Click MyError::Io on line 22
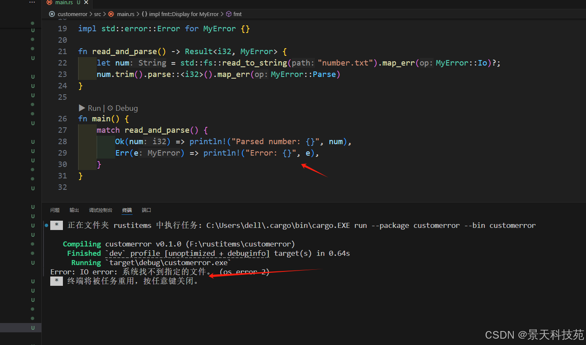 (x=461, y=63)
